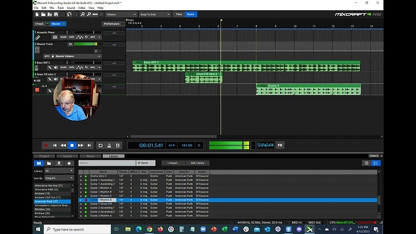Viewport: 416px width, 234px height.
Task: Solo the Bass Riff C track
Action: pyautogui.click(x=71, y=67)
